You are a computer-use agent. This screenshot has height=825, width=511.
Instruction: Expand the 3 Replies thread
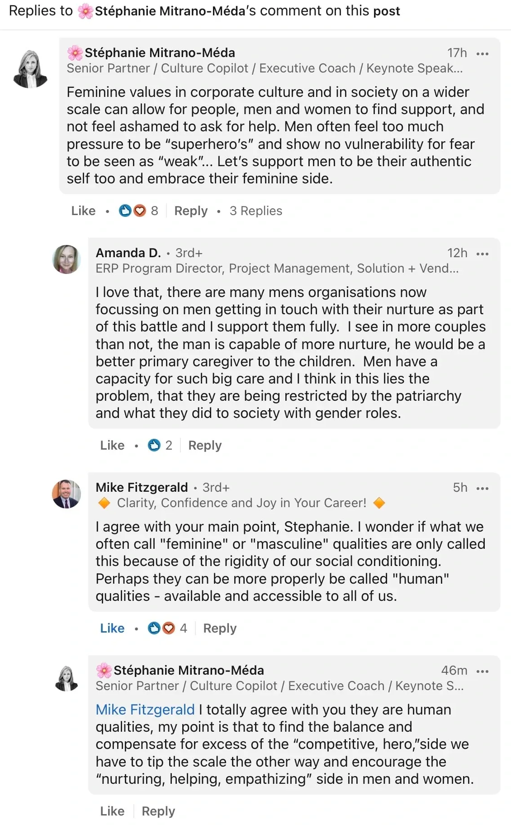point(256,211)
